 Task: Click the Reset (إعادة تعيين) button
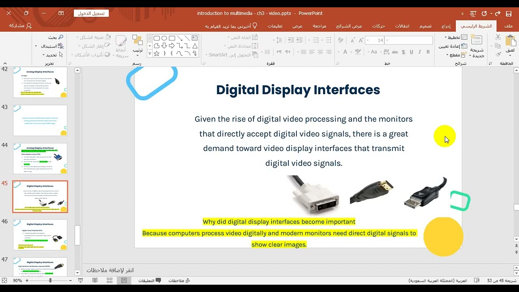[x=453, y=46]
